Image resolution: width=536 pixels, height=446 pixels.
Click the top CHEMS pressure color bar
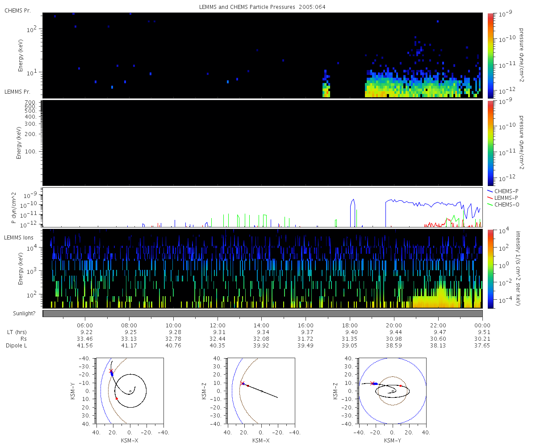pyautogui.click(x=490, y=55)
